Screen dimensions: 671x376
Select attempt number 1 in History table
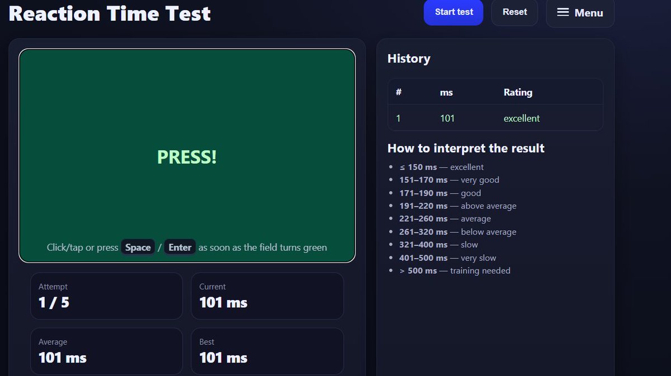click(x=398, y=118)
